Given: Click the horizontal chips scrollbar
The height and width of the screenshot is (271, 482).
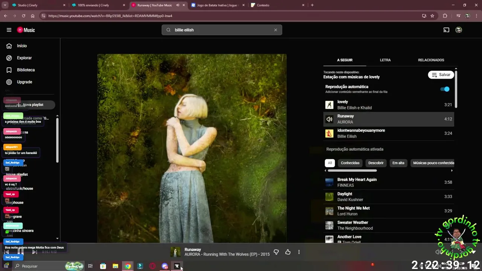Looking at the screenshot, I should [x=352, y=171].
